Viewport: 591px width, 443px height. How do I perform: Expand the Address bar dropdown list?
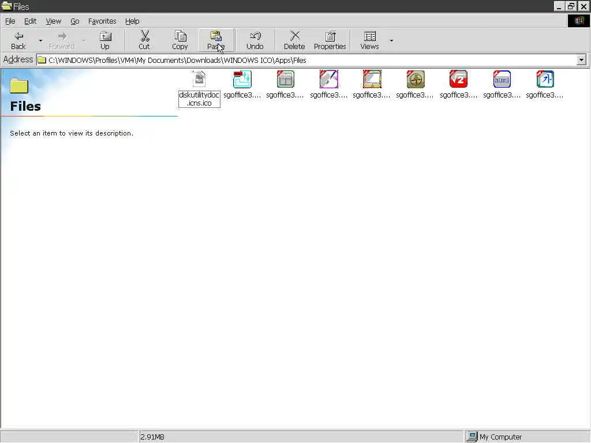[581, 60]
